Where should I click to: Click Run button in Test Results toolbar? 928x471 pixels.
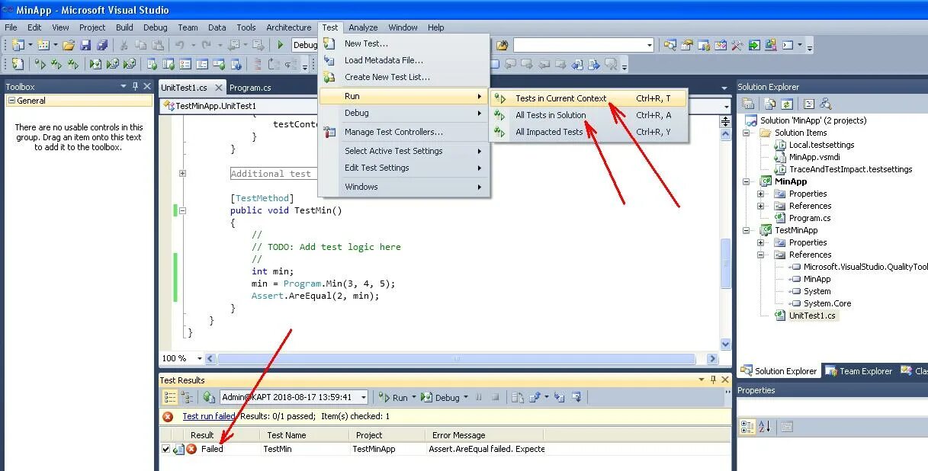pos(393,397)
